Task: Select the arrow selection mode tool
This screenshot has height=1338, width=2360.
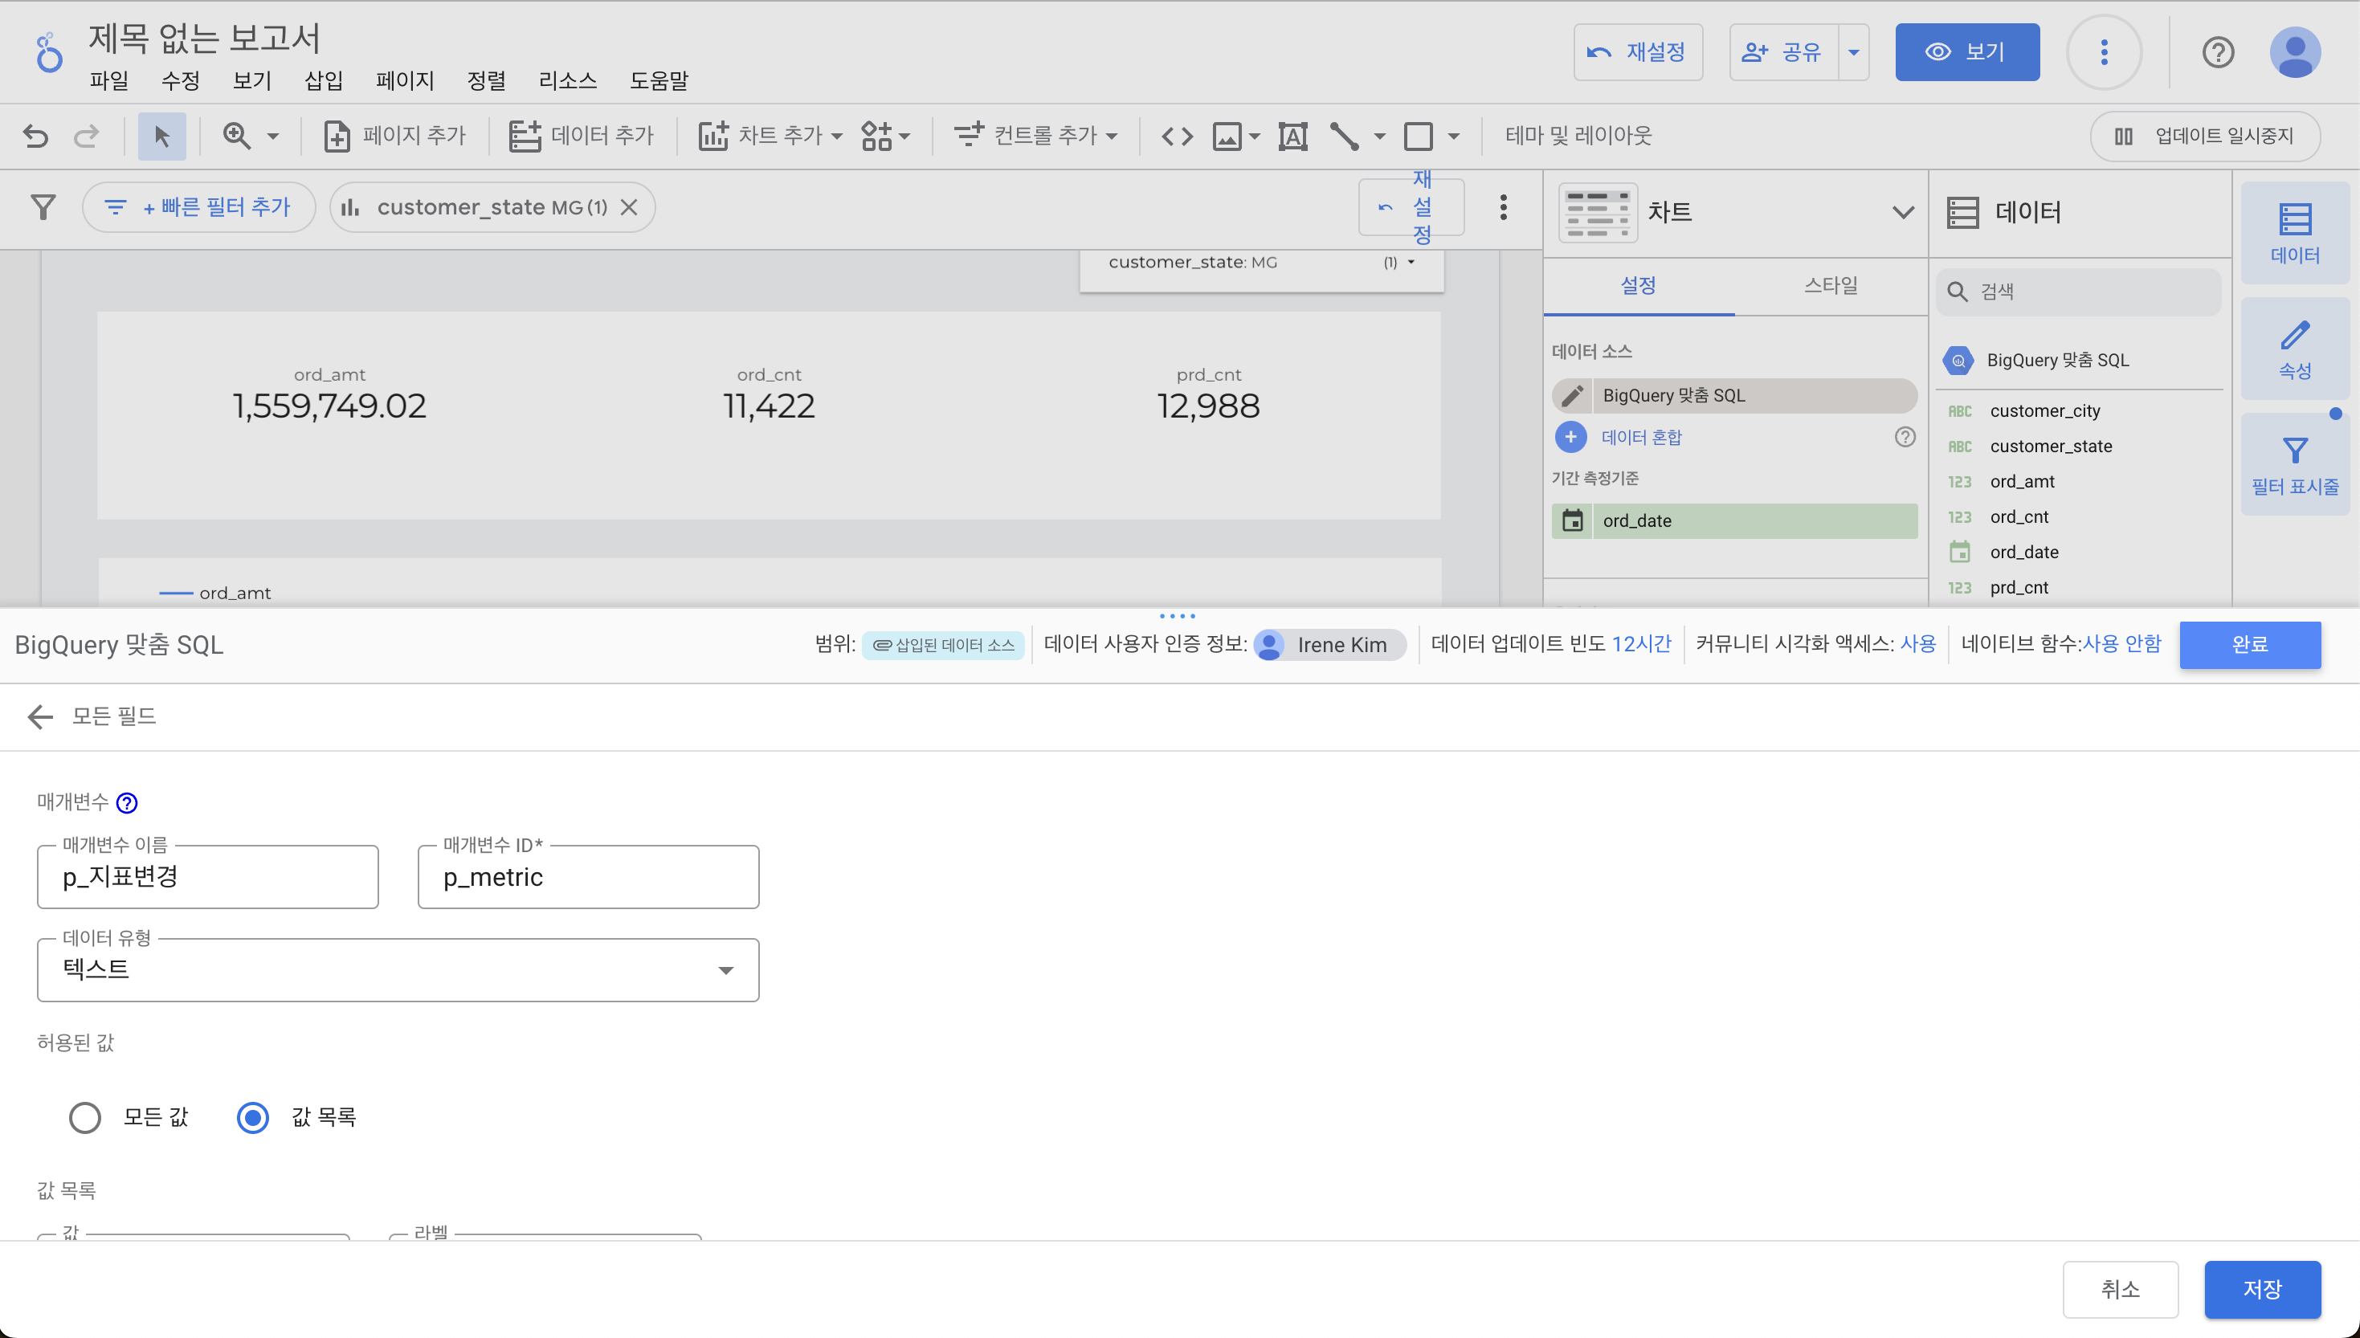Action: pos(161,136)
